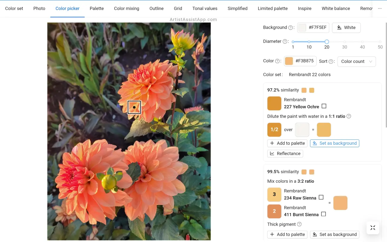Click the ArtistAssistApp.com watermark link

tap(193, 19)
